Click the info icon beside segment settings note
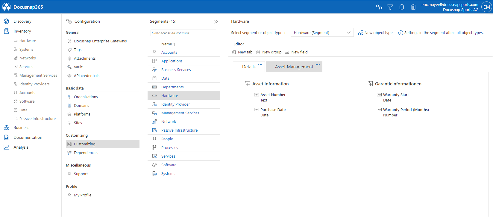The image size is (493, 217). point(401,33)
